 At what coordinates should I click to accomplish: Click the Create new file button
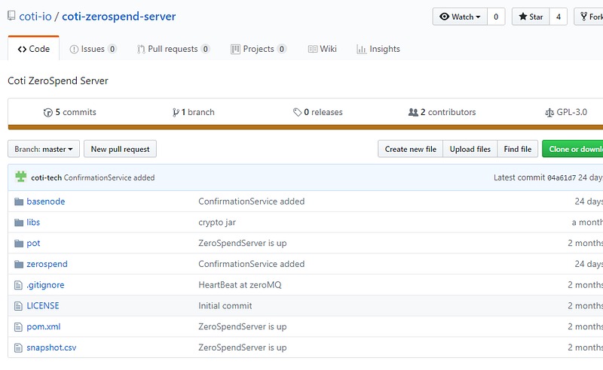(x=410, y=149)
